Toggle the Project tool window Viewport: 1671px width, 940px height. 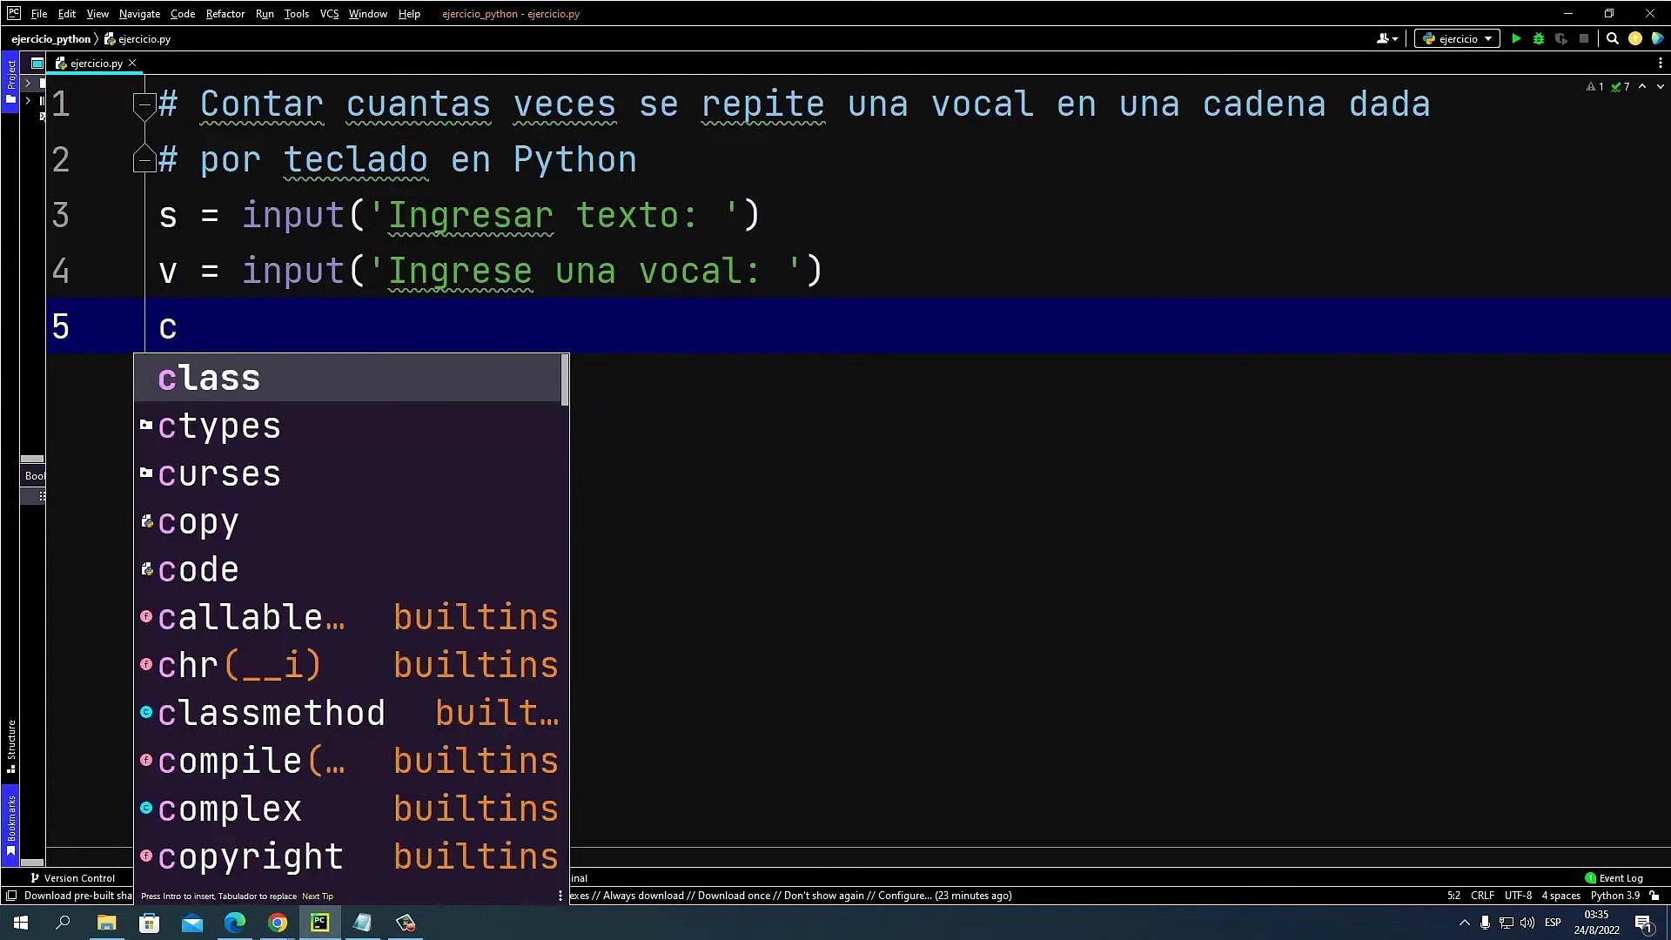10,83
